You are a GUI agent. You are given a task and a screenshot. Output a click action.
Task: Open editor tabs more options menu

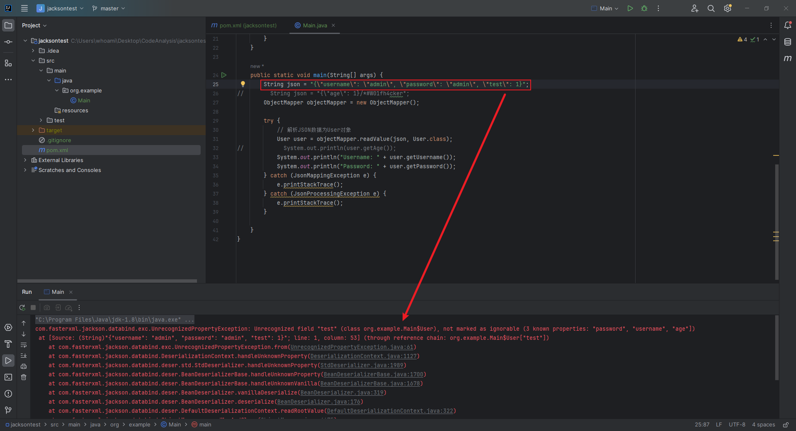tap(771, 25)
